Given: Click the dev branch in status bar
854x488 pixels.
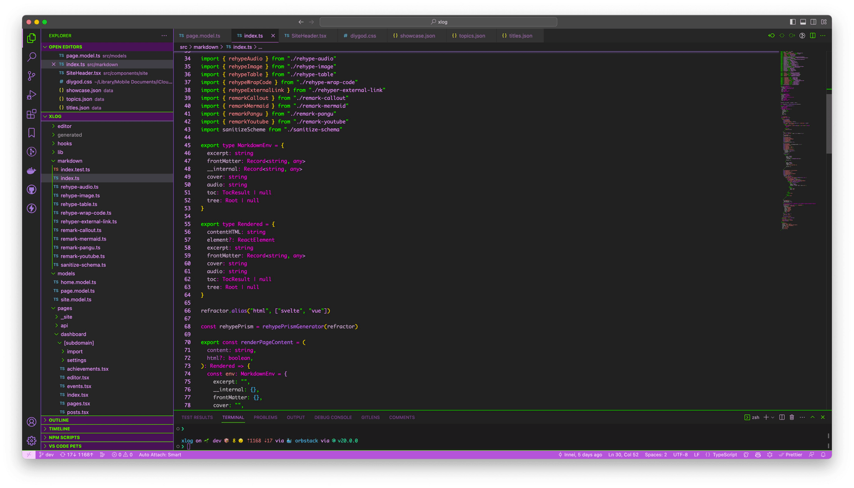Looking at the screenshot, I should coord(46,455).
